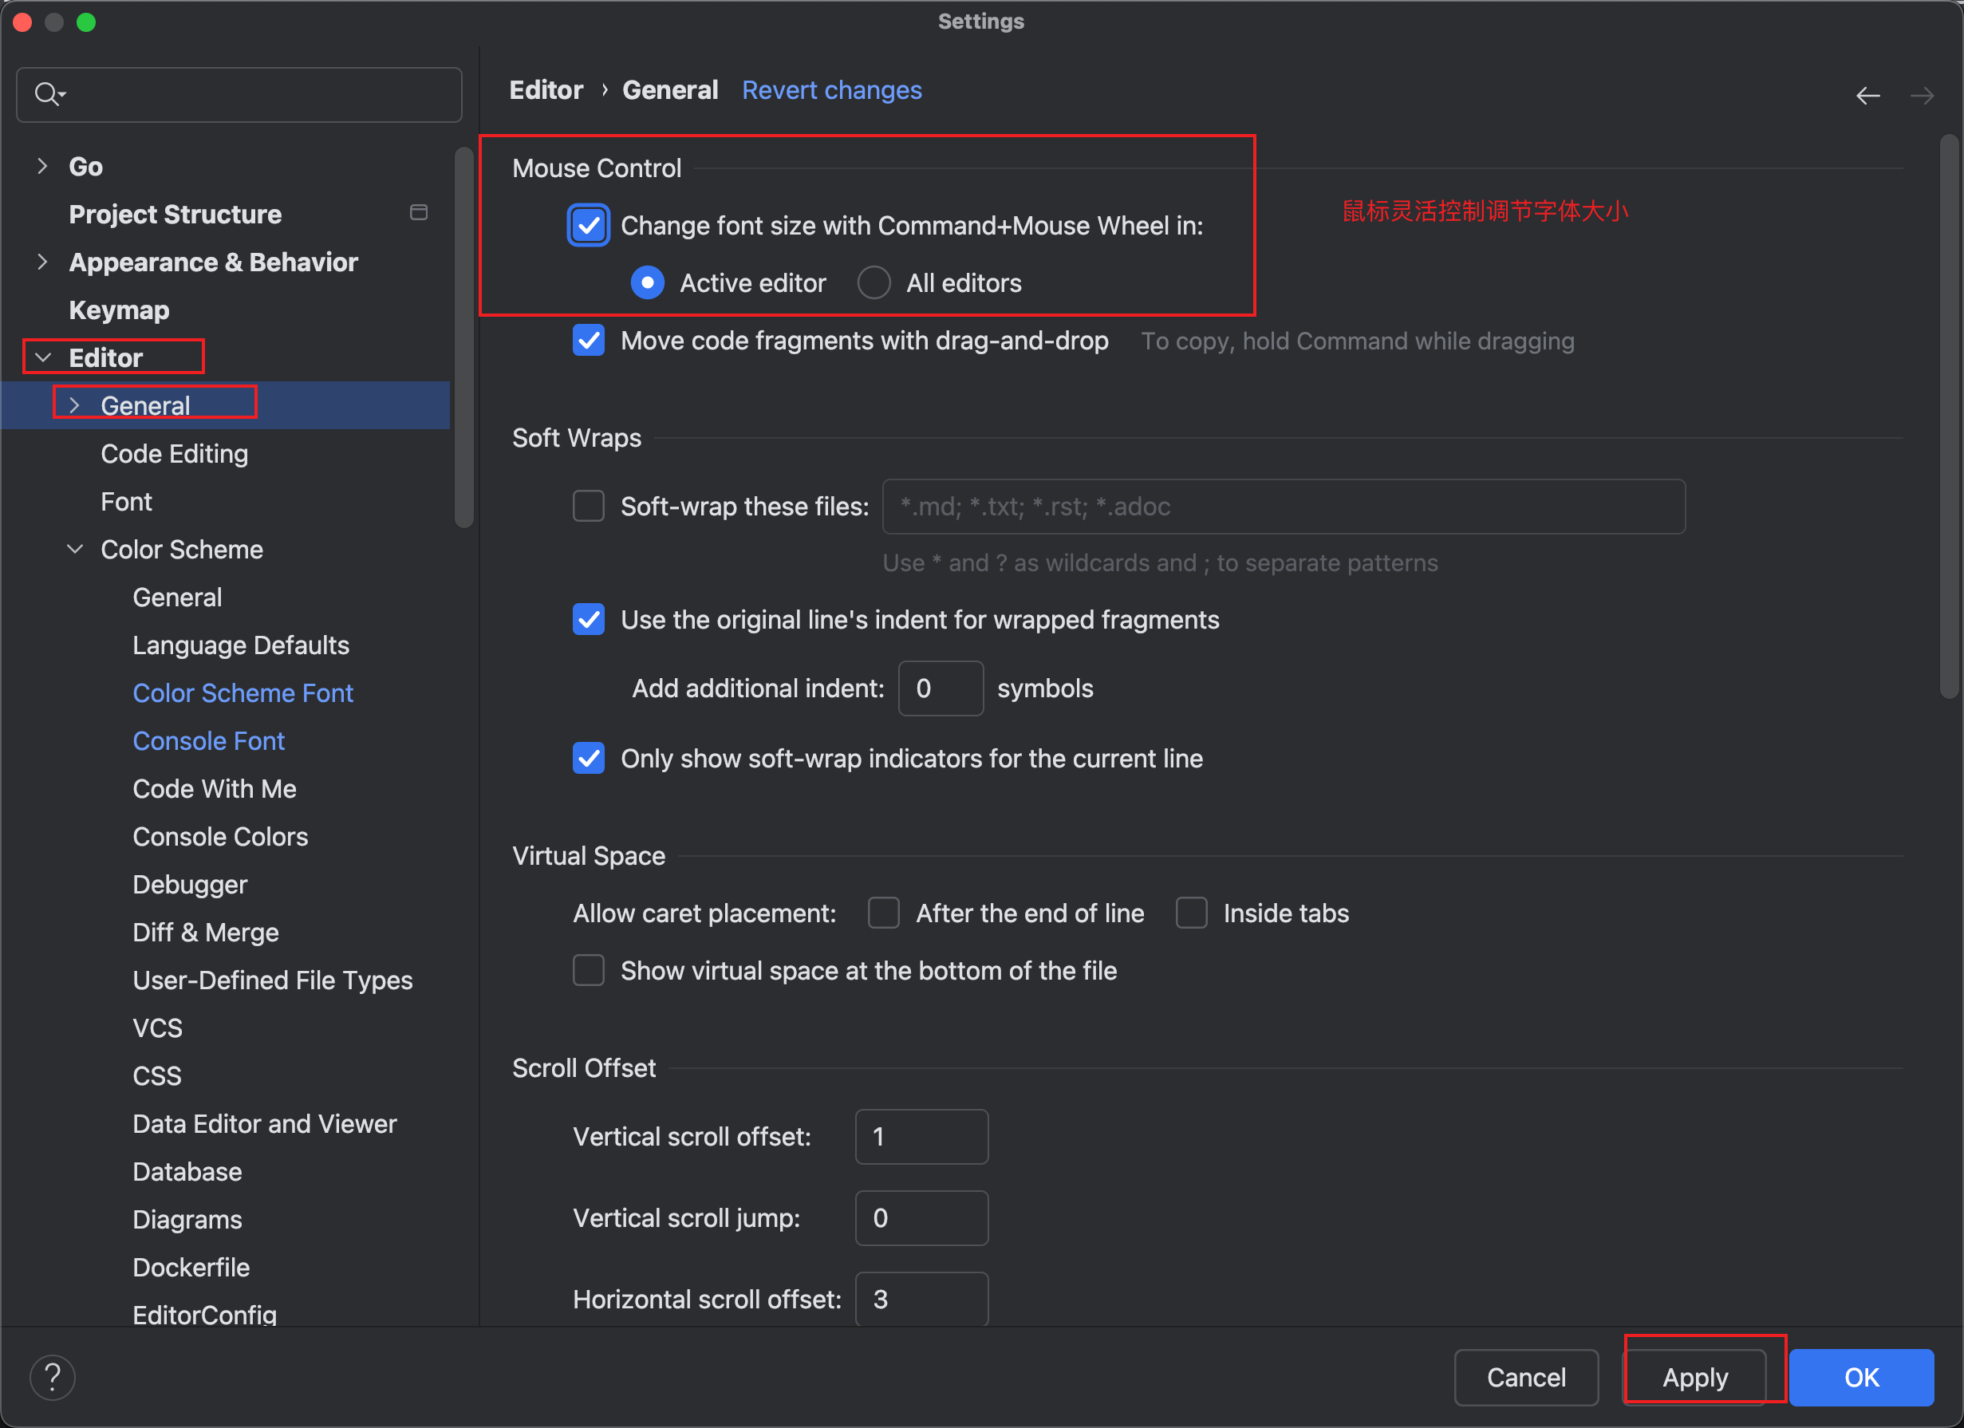Collapse the Color Scheme tree node
Viewport: 1964px width, 1428px height.
click(75, 549)
